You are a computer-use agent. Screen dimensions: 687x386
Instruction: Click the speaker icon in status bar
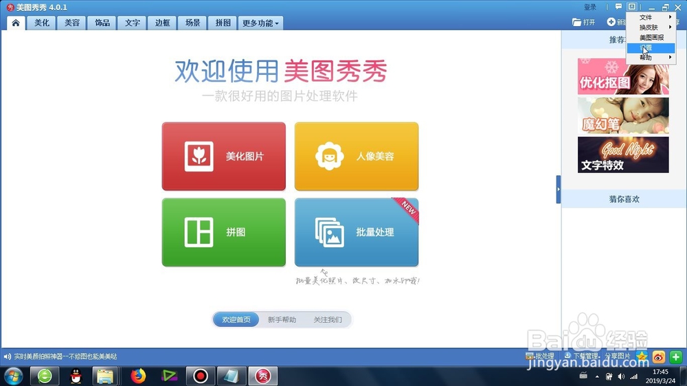pos(7,356)
